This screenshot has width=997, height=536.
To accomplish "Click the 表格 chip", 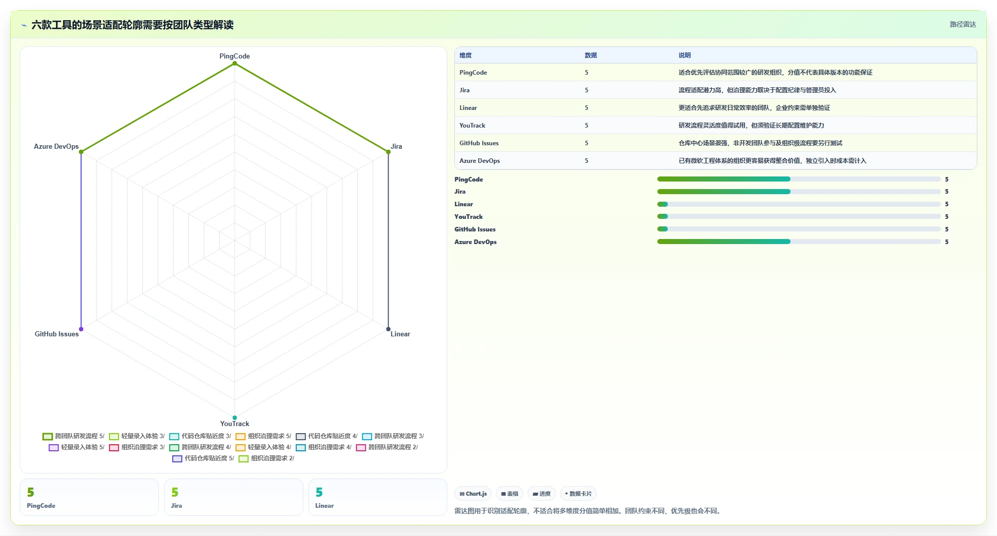I will coord(509,494).
